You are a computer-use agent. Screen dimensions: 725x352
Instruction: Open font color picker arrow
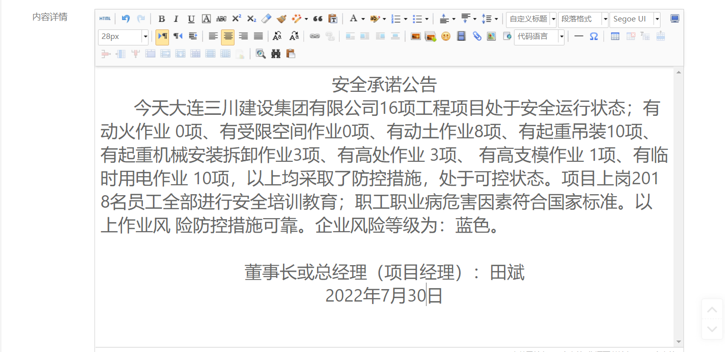[x=363, y=19]
